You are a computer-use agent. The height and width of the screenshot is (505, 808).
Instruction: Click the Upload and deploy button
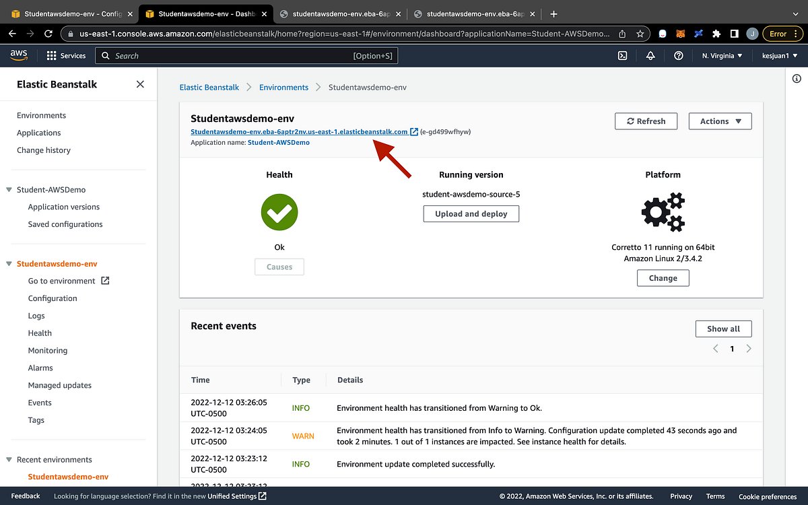[x=471, y=213]
